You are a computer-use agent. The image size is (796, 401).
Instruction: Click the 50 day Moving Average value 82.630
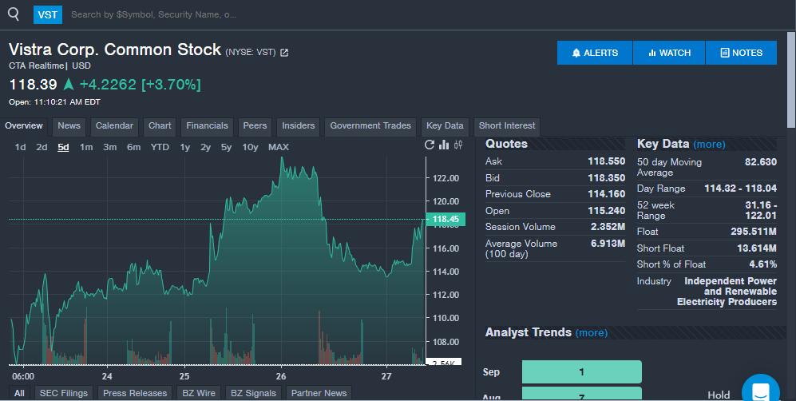point(760,162)
